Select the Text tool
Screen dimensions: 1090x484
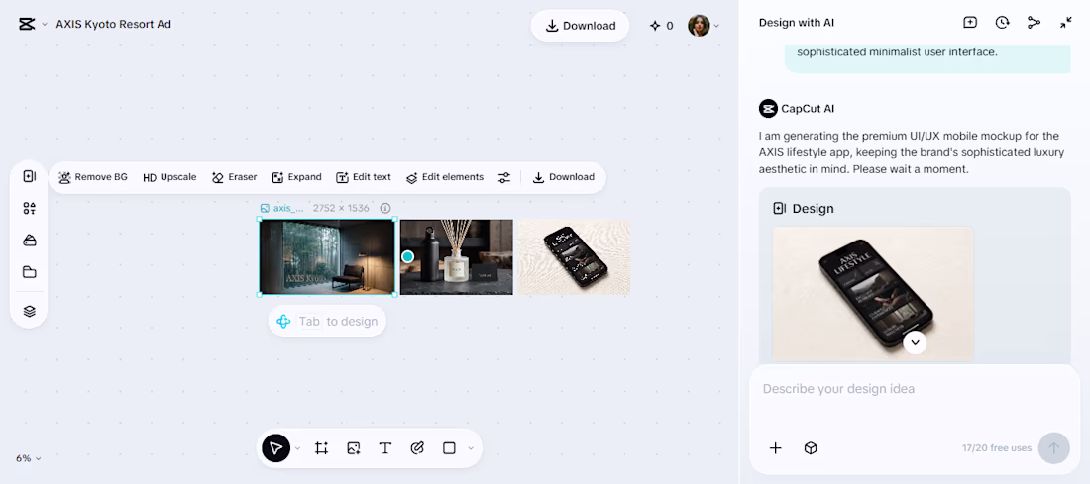pos(385,448)
